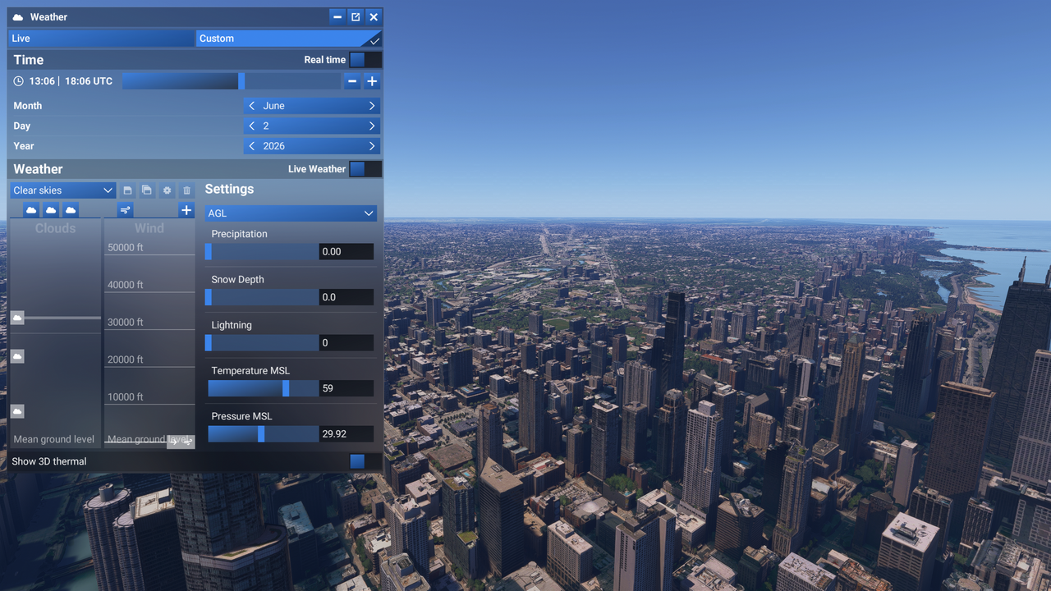Select previous day arrow
Screen dimensions: 1051x591
pyautogui.click(x=252, y=126)
